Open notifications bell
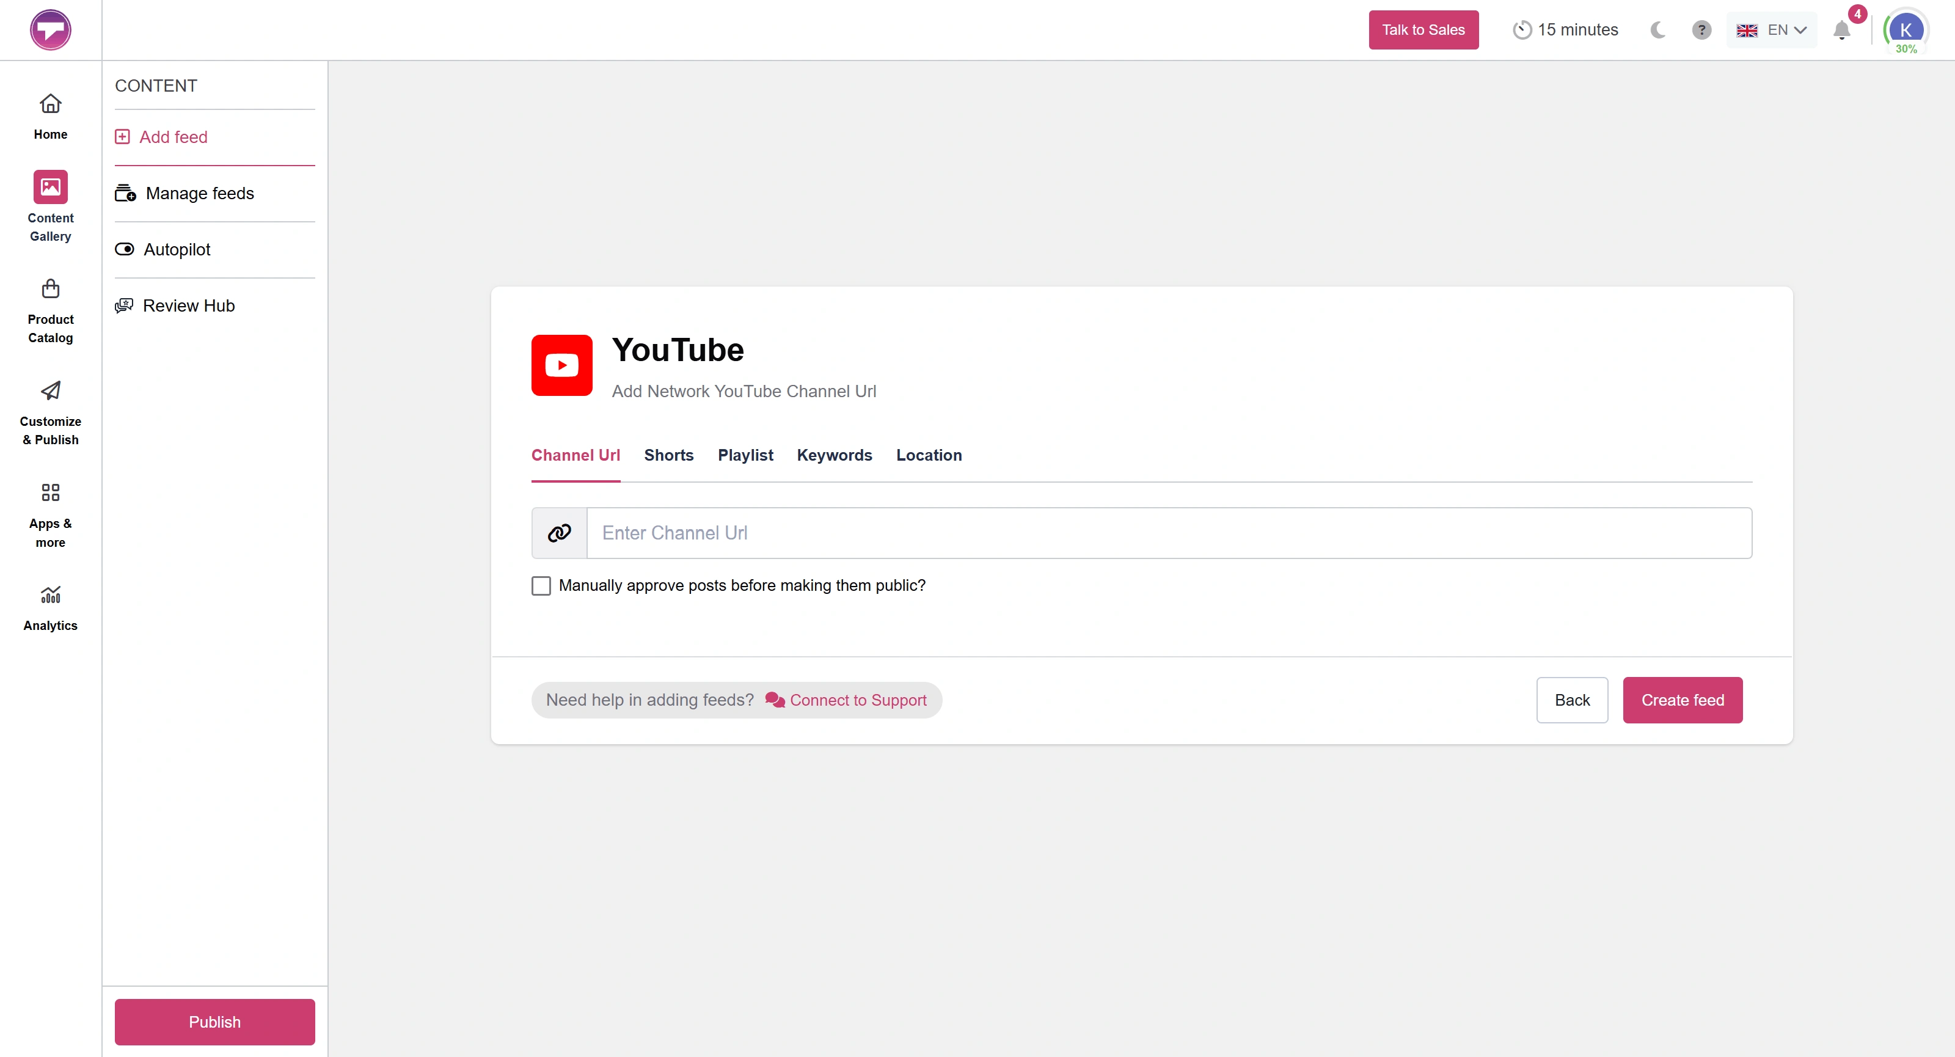 [x=1842, y=31]
